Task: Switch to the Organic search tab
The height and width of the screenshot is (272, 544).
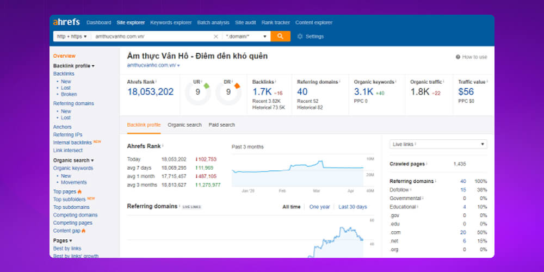Action: (184, 125)
